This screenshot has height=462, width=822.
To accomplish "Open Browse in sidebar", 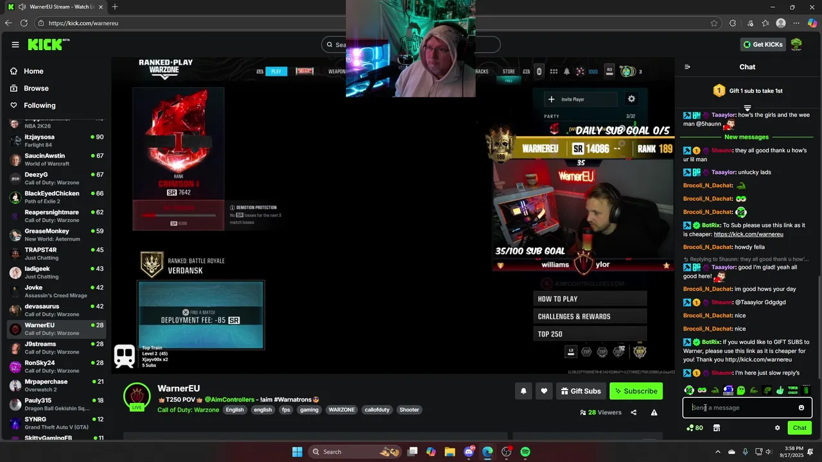I will click(36, 88).
